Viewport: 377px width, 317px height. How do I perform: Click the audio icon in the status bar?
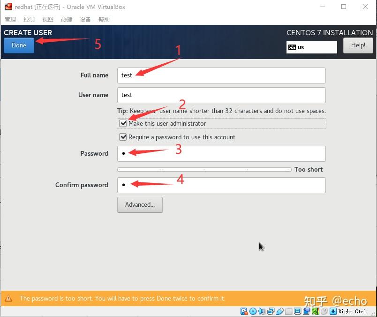[x=261, y=311]
